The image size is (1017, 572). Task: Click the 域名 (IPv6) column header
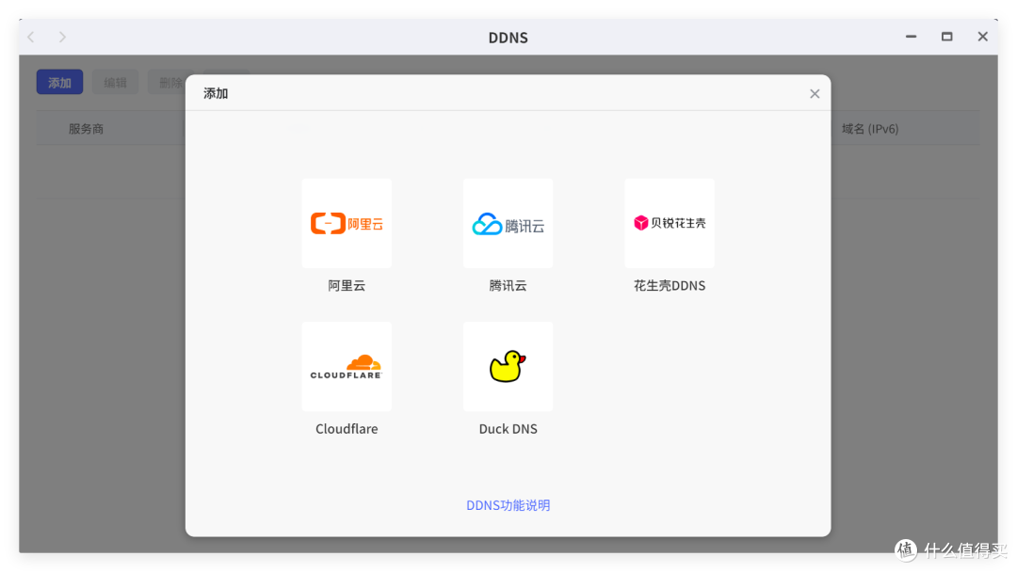[x=870, y=129]
